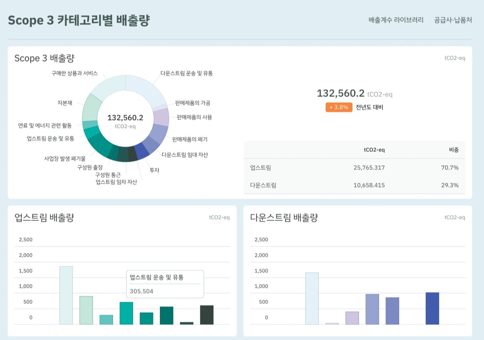Click the tallest bar in 업스트림 배출량 chart

(x=66, y=295)
